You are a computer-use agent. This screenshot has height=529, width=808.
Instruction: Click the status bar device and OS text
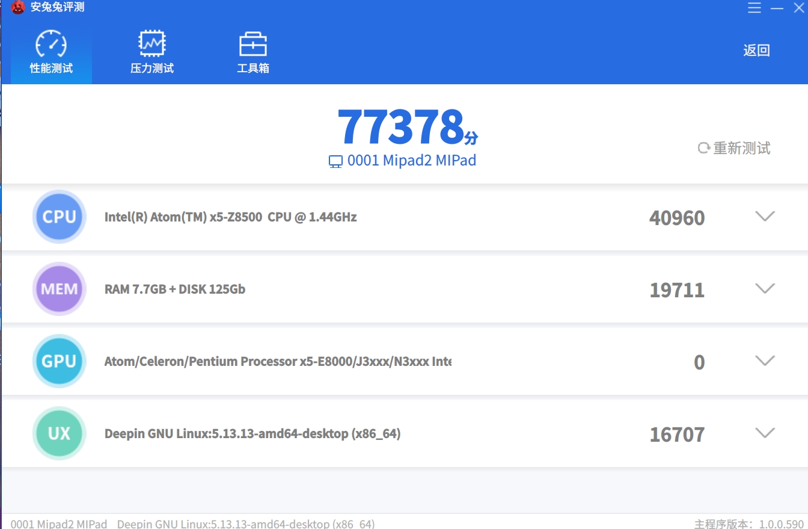192,524
